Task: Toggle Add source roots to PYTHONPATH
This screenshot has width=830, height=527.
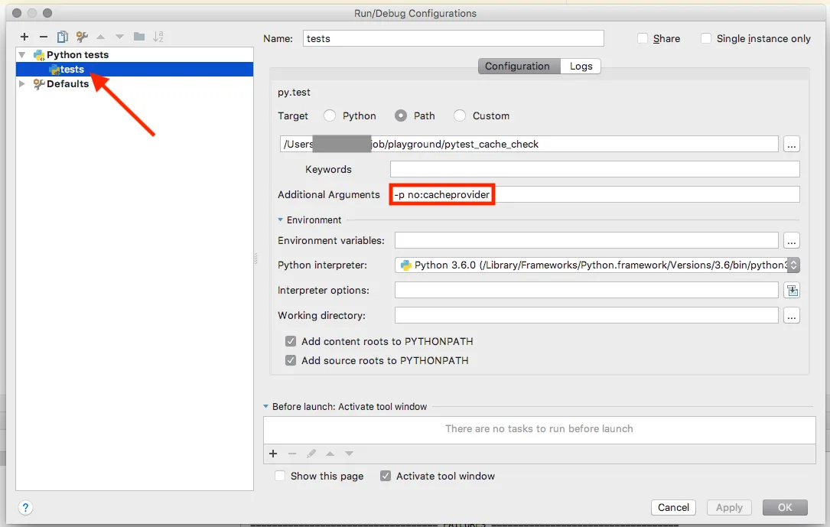Action: (291, 360)
